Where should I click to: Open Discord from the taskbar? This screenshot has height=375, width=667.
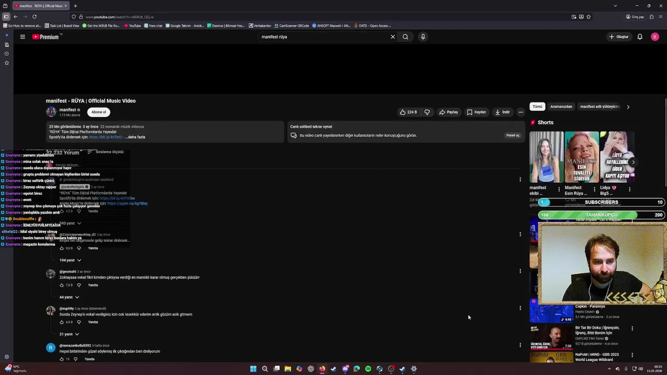[345, 369]
